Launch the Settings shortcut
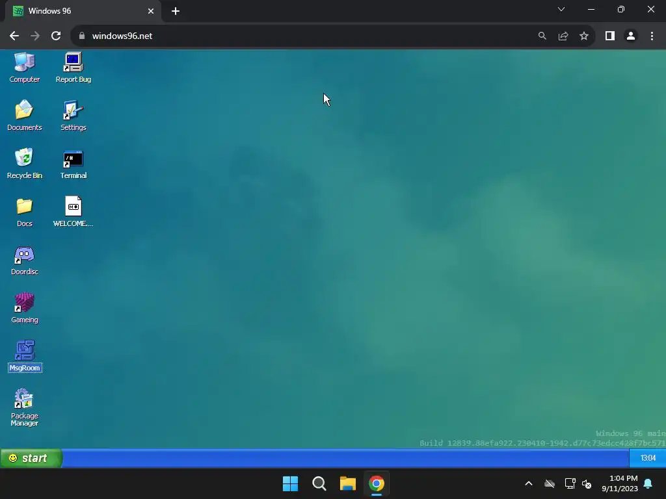This screenshot has width=666, height=499. 73,116
